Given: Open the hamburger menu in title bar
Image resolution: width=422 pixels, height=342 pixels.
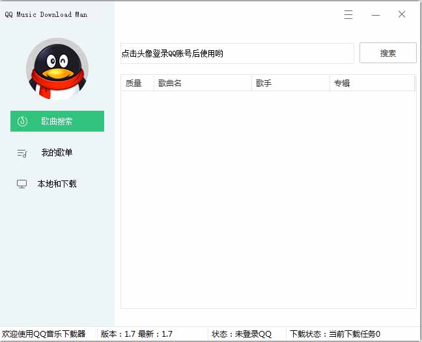Looking at the screenshot, I should click(348, 14).
